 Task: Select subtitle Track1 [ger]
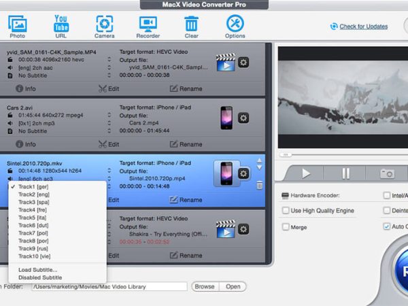[58, 187]
